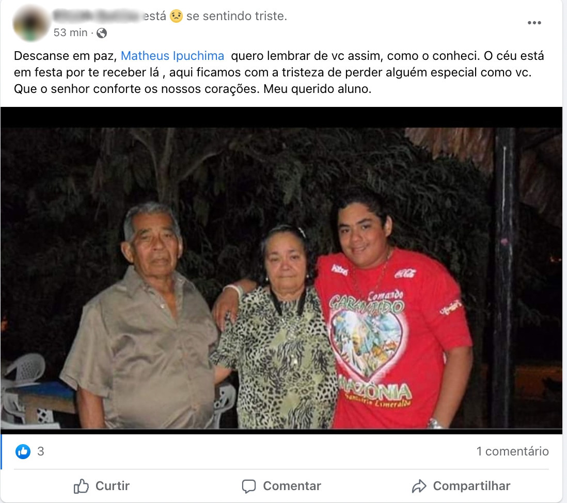The width and height of the screenshot is (567, 503).
Task: Click the Comentar button
Action: pyautogui.click(x=281, y=486)
